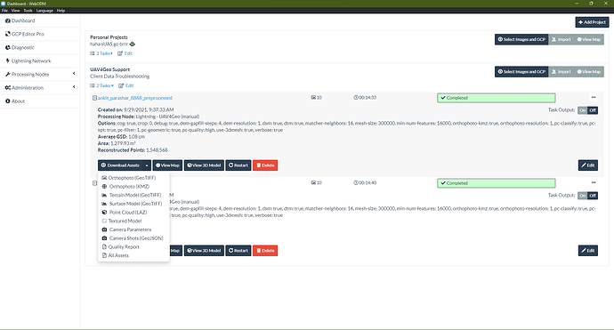Click the second task's 00:14:40 clock icon
614x330 pixels.
356,183
